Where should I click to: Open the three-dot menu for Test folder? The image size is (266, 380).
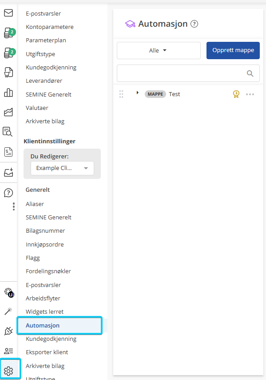[x=250, y=94]
